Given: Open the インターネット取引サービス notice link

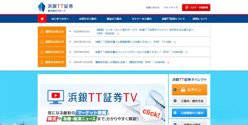Looking at the screenshot, I should pyautogui.click(x=144, y=32).
